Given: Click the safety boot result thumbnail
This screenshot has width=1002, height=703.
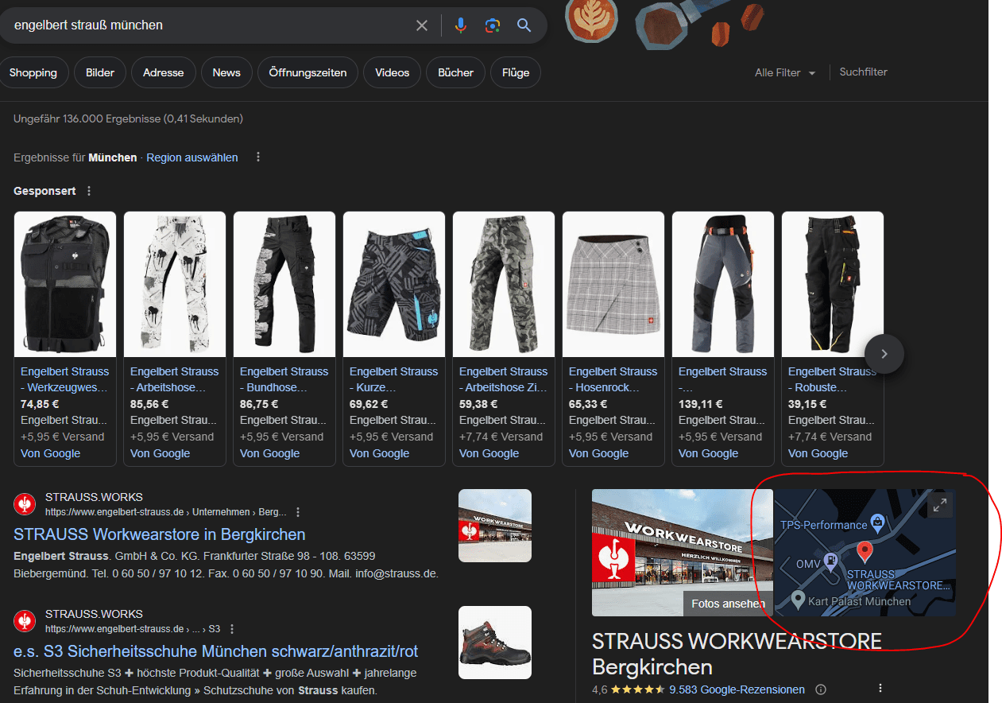Looking at the screenshot, I should click(x=495, y=643).
